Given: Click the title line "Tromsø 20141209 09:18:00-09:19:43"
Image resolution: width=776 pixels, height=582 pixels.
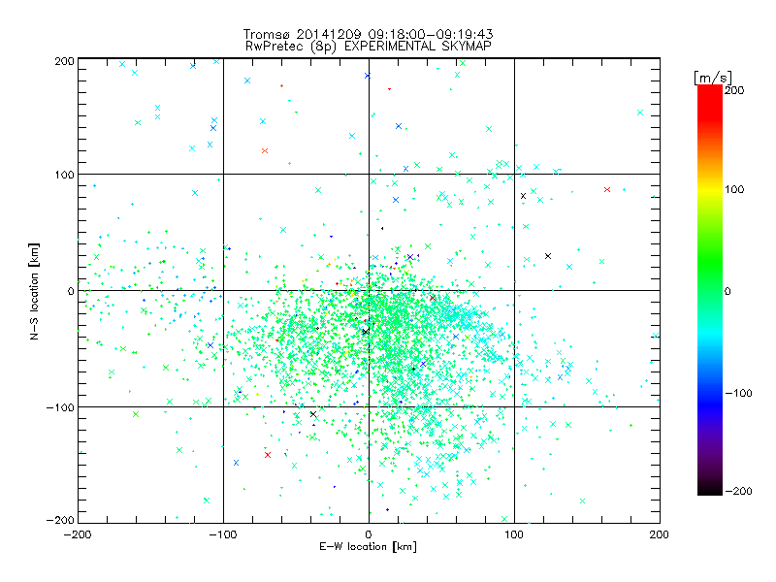Looking at the screenshot, I should tap(369, 34).
